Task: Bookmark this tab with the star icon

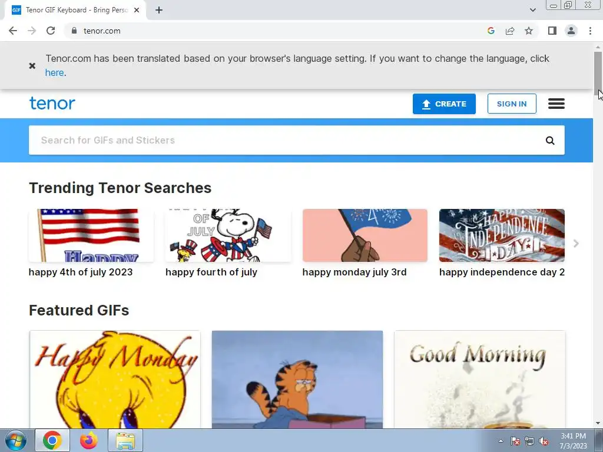Action: coord(529,31)
